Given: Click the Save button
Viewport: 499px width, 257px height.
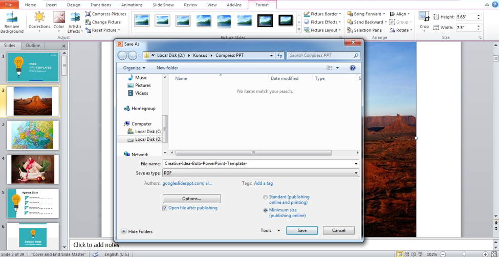Looking at the screenshot, I should pyautogui.click(x=301, y=230).
